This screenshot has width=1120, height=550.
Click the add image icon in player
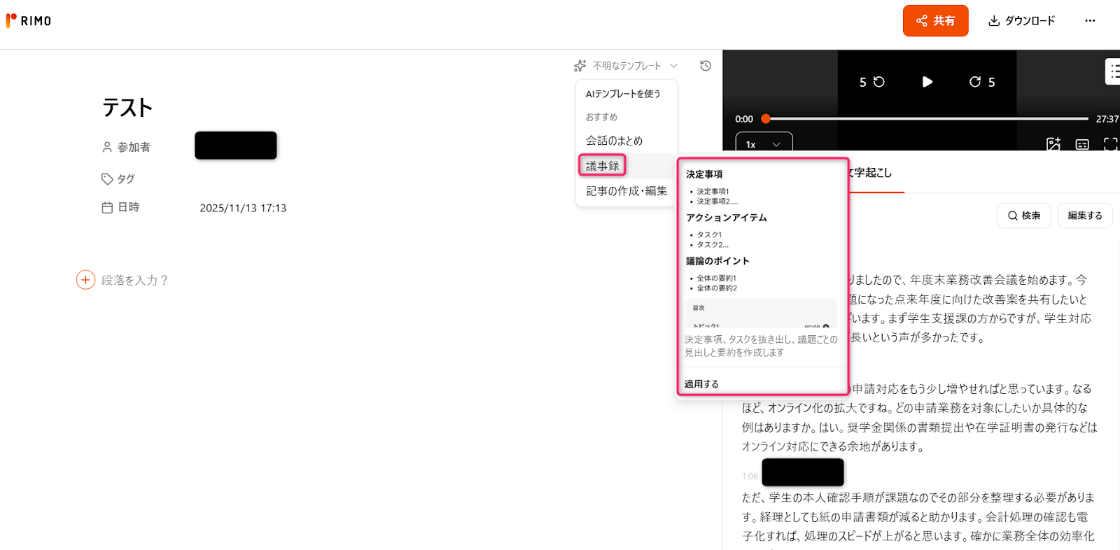point(1053,144)
